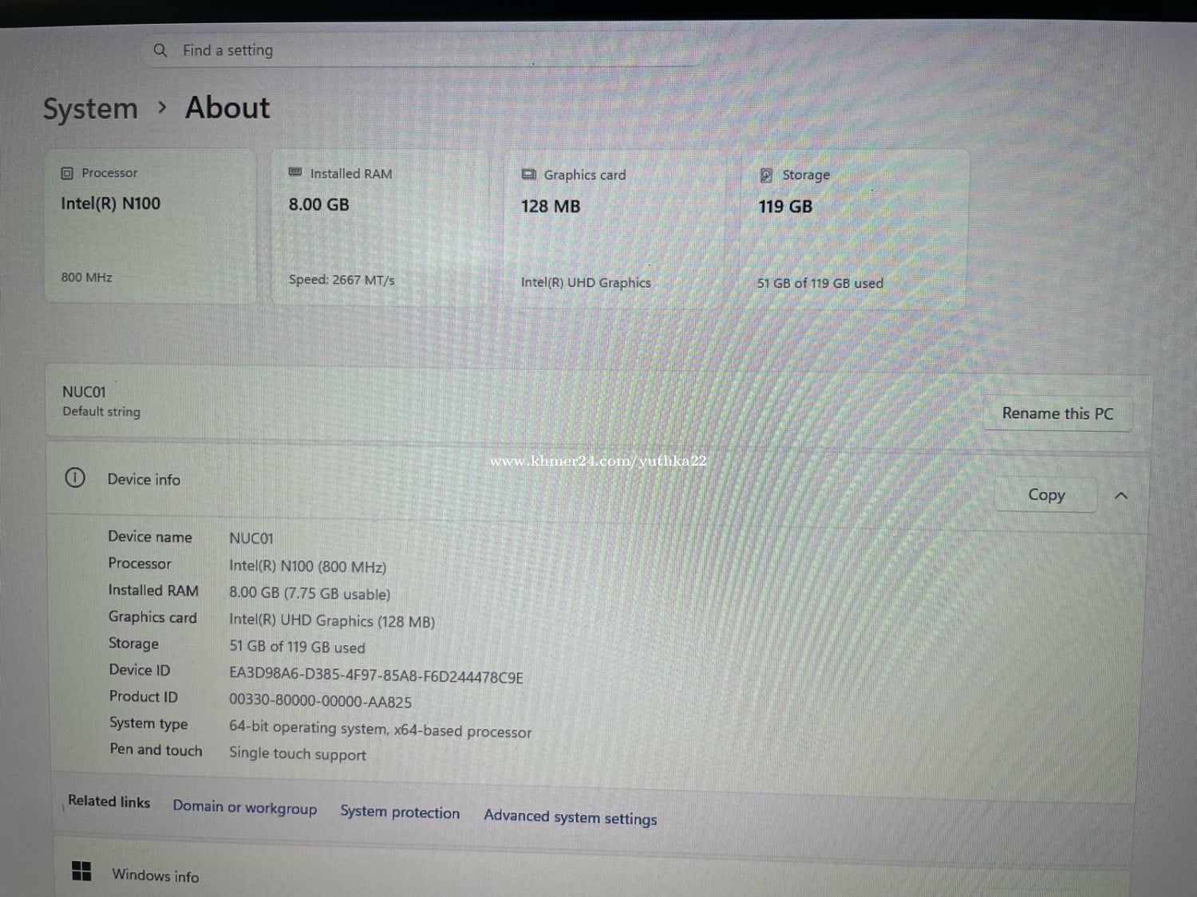Rename this PC button

point(1057,414)
